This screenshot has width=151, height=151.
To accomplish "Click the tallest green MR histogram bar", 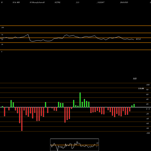I will (80, 100).
